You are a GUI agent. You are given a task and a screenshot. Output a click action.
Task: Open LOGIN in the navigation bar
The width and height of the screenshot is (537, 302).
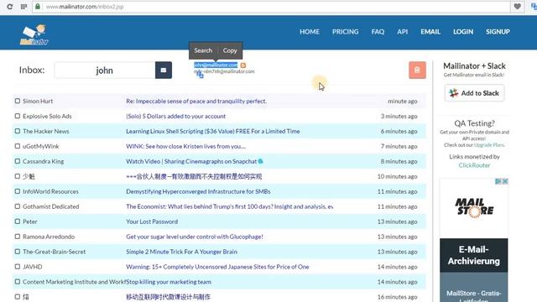(x=463, y=32)
